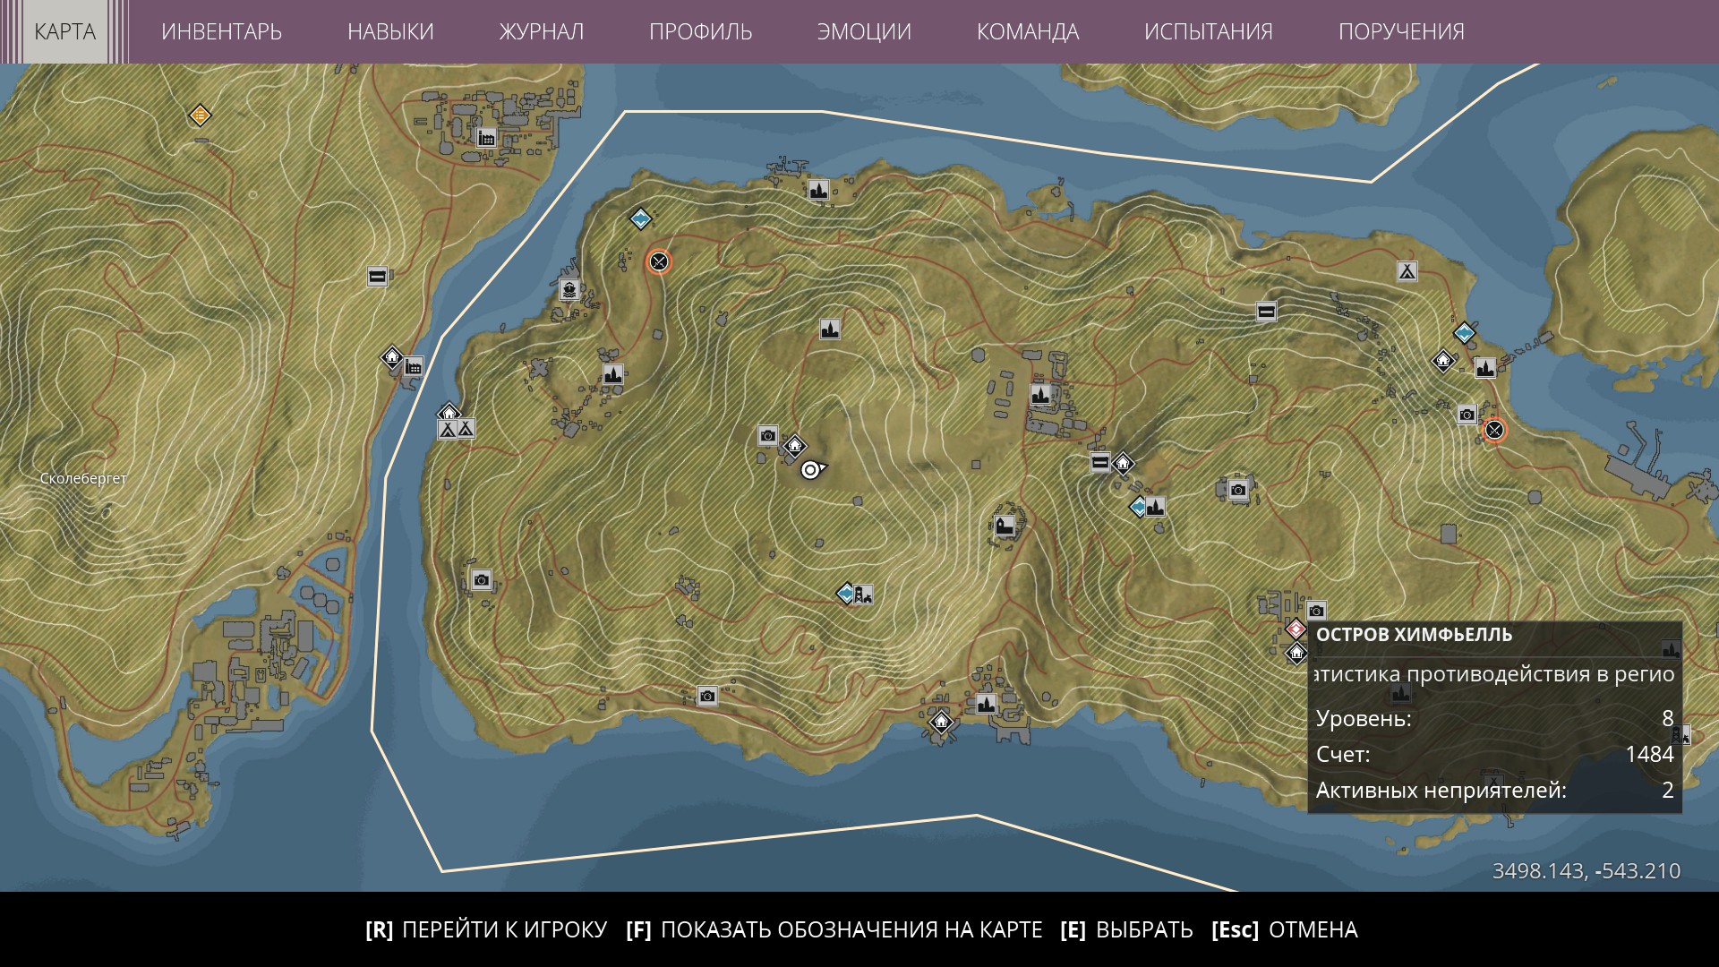Screen dimensions: 1719x967
Task: Open the ЖУРНАЛ tab
Action: coord(542,31)
